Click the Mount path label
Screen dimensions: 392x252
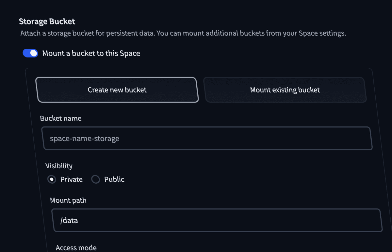coord(68,200)
